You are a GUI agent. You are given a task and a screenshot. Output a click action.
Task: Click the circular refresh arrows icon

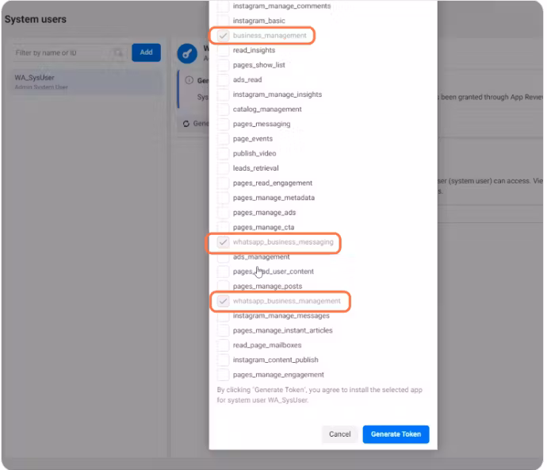tap(186, 124)
